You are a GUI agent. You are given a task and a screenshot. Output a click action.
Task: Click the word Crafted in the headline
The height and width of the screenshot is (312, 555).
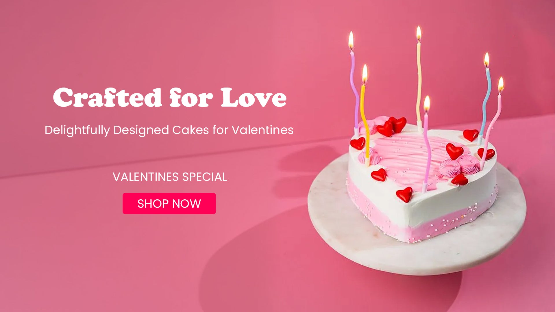(107, 98)
